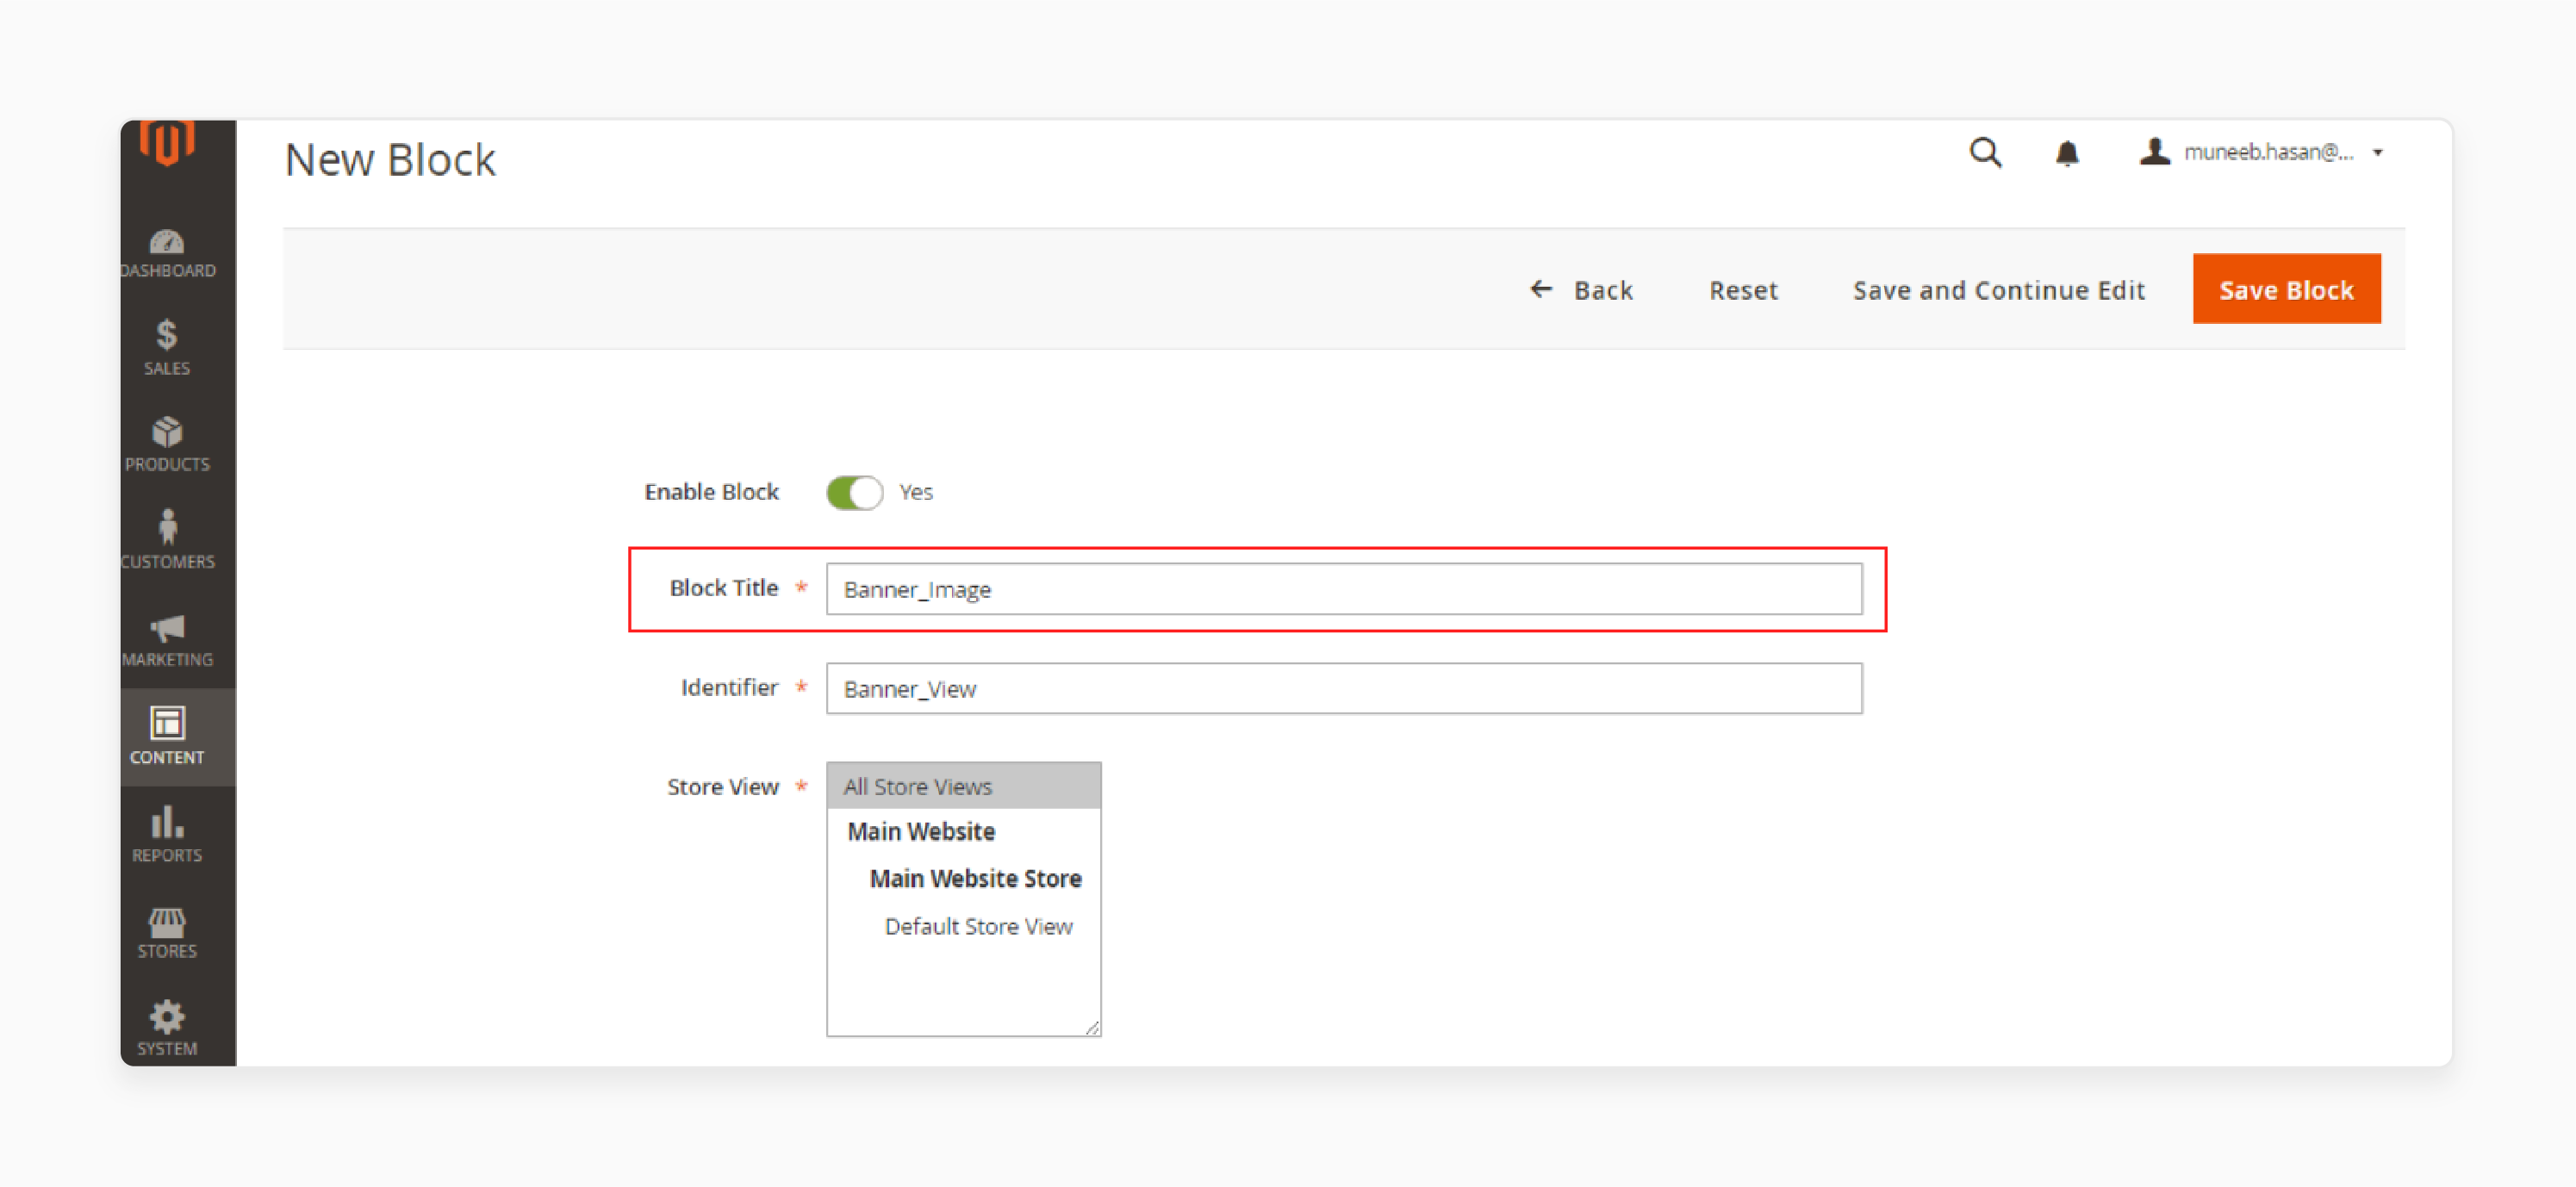
Task: Click the Main Website group label
Action: point(921,831)
